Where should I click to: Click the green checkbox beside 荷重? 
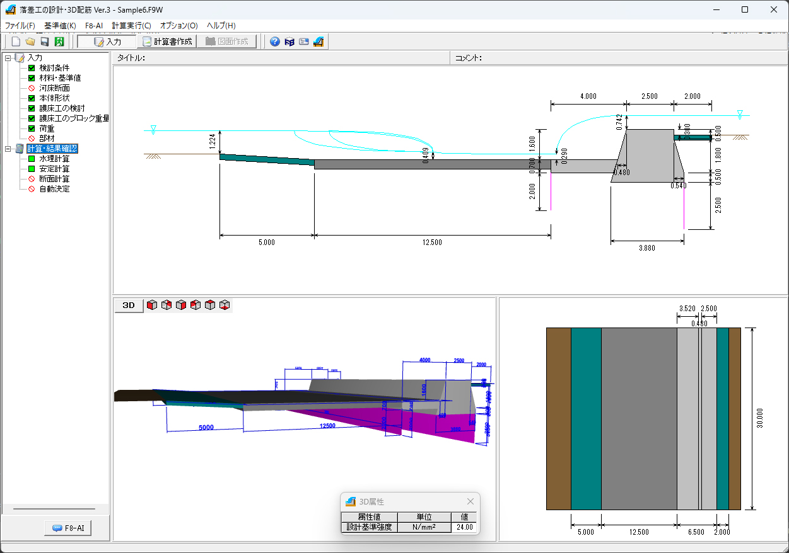tap(32, 128)
